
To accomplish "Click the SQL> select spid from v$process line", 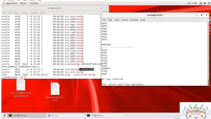I will [123, 84].
